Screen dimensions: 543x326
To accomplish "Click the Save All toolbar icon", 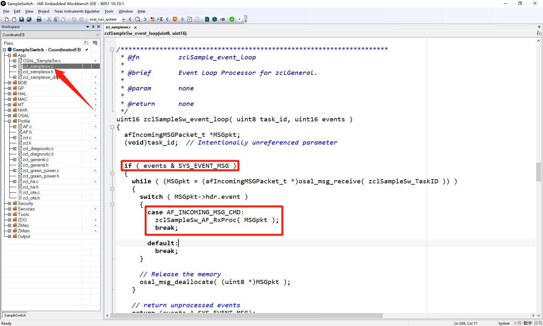I will 29,19.
